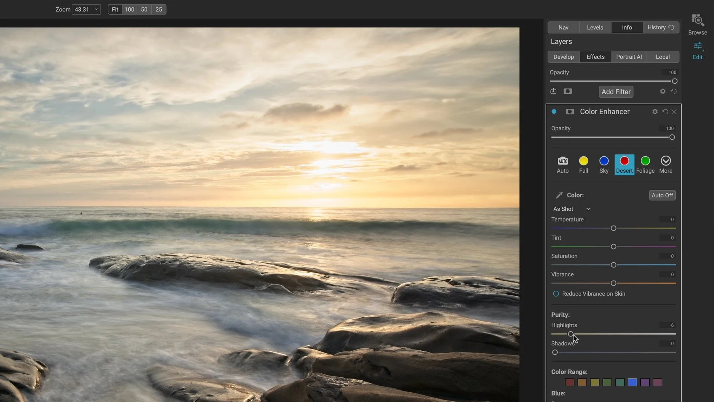714x402 pixels.
Task: Apply the Auto color preset icon
Action: [562, 161]
